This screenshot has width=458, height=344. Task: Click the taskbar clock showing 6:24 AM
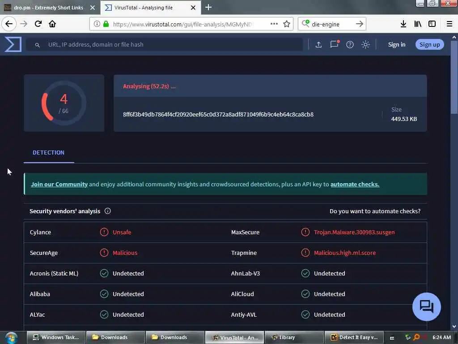pyautogui.click(x=441, y=337)
